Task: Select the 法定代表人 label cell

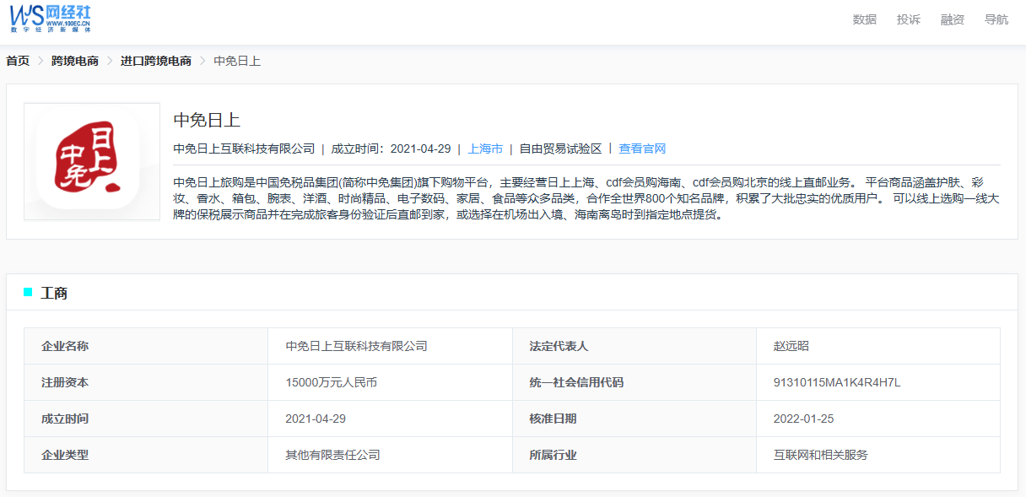Action: pyautogui.click(x=634, y=346)
